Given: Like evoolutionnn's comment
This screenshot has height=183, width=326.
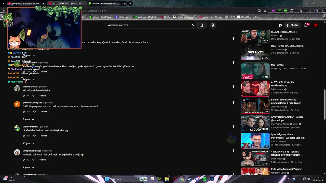Looking at the screenshot, I should coord(24,136).
